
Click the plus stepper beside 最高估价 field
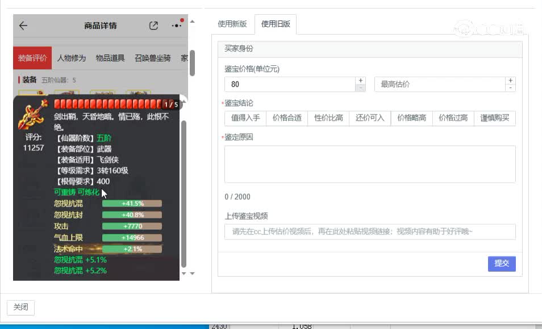[510, 79]
